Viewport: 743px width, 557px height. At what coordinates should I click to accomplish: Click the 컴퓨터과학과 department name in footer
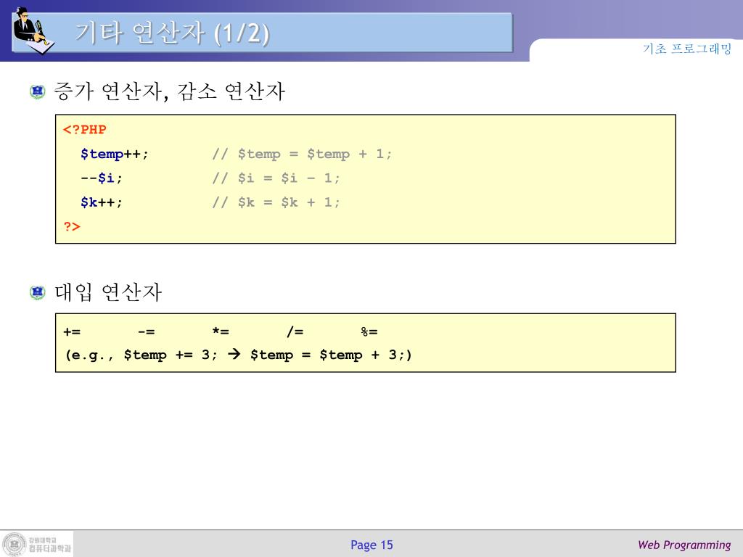(x=50, y=548)
